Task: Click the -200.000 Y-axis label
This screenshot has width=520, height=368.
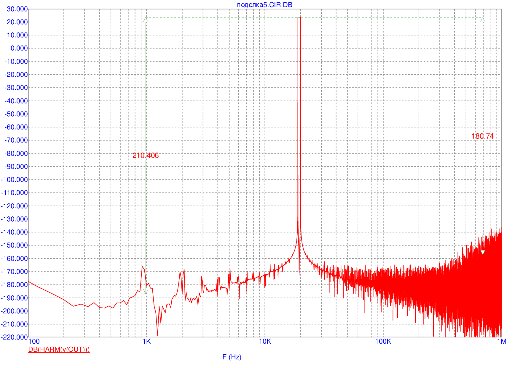Action: tap(15, 311)
